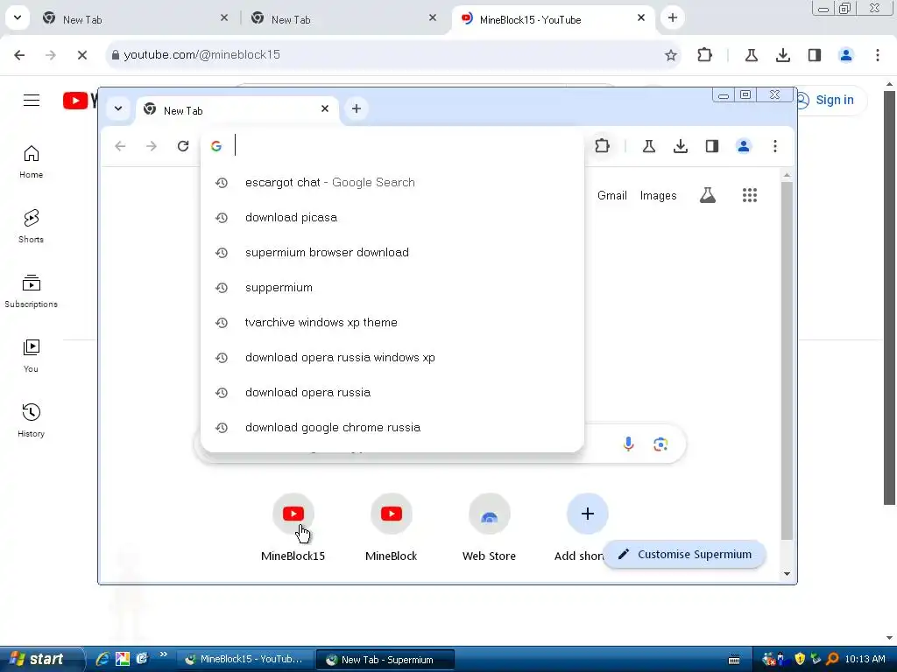Image resolution: width=897 pixels, height=672 pixels.
Task: Open profile menu in back window
Action: pos(845,55)
